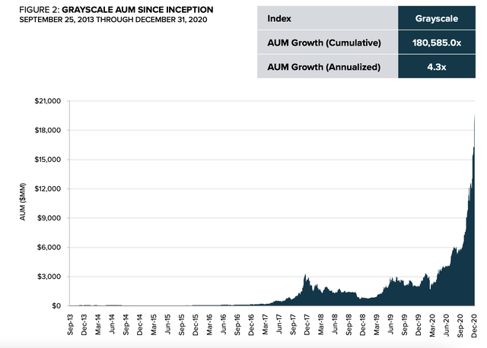
Task: Click the 'Jun-15' x-axis label
Action: click(x=167, y=324)
